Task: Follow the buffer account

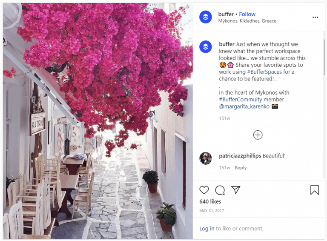Action: click(x=247, y=14)
